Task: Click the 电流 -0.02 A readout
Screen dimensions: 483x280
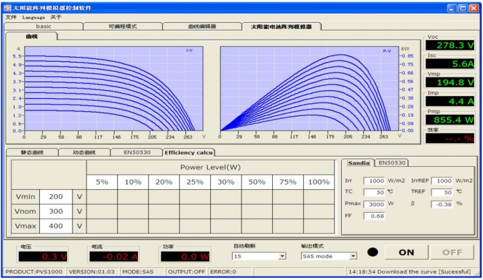Action: click(114, 256)
